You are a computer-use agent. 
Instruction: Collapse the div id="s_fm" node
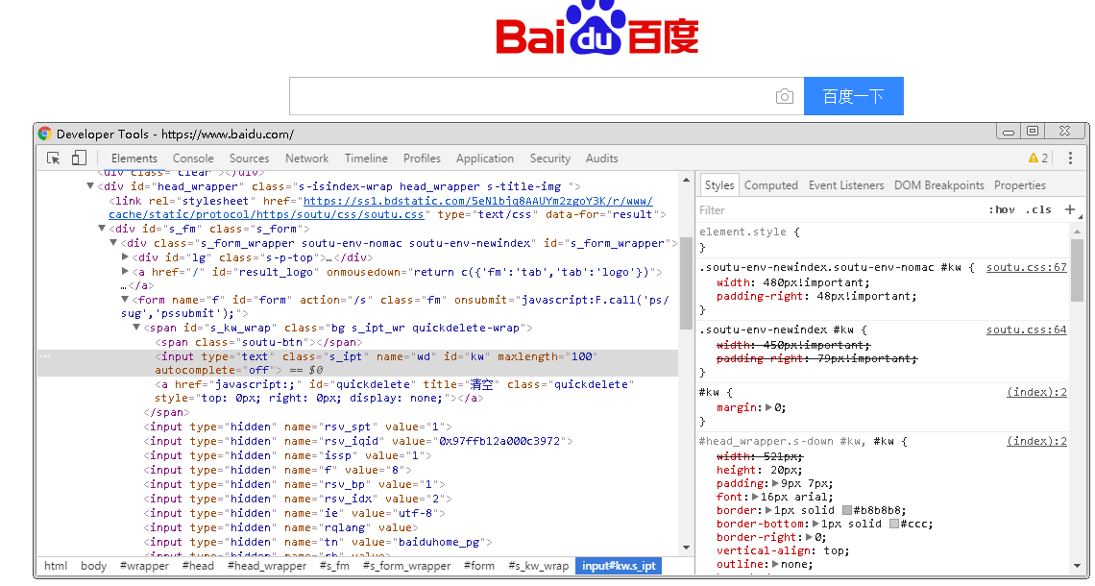(x=101, y=229)
